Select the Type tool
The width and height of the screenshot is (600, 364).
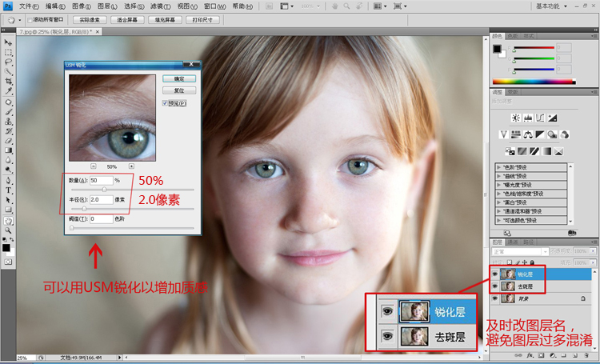point(8,190)
